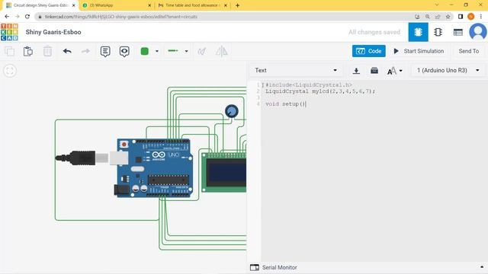The width and height of the screenshot is (488, 274).
Task: Select the LCD display component
Action: tap(224, 173)
